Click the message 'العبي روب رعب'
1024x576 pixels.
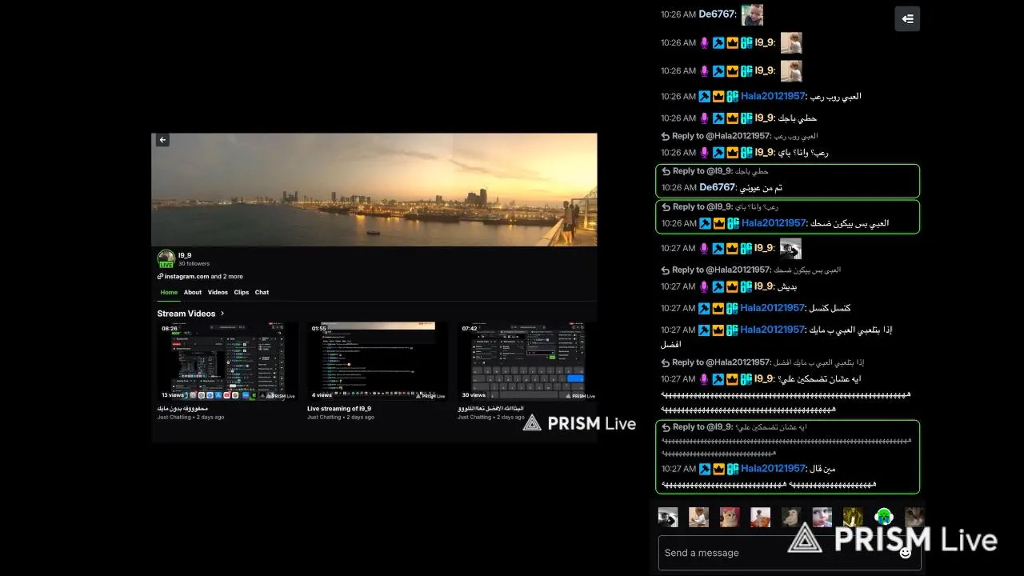(835, 96)
